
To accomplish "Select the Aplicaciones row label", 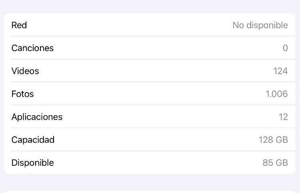I will tap(37, 117).
